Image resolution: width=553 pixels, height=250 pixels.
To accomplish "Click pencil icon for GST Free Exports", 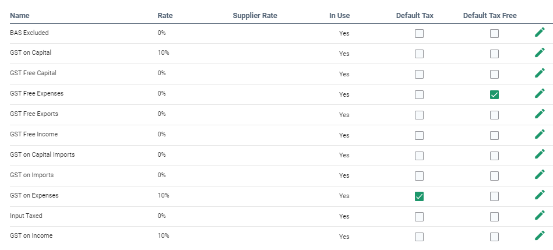I will (540, 114).
